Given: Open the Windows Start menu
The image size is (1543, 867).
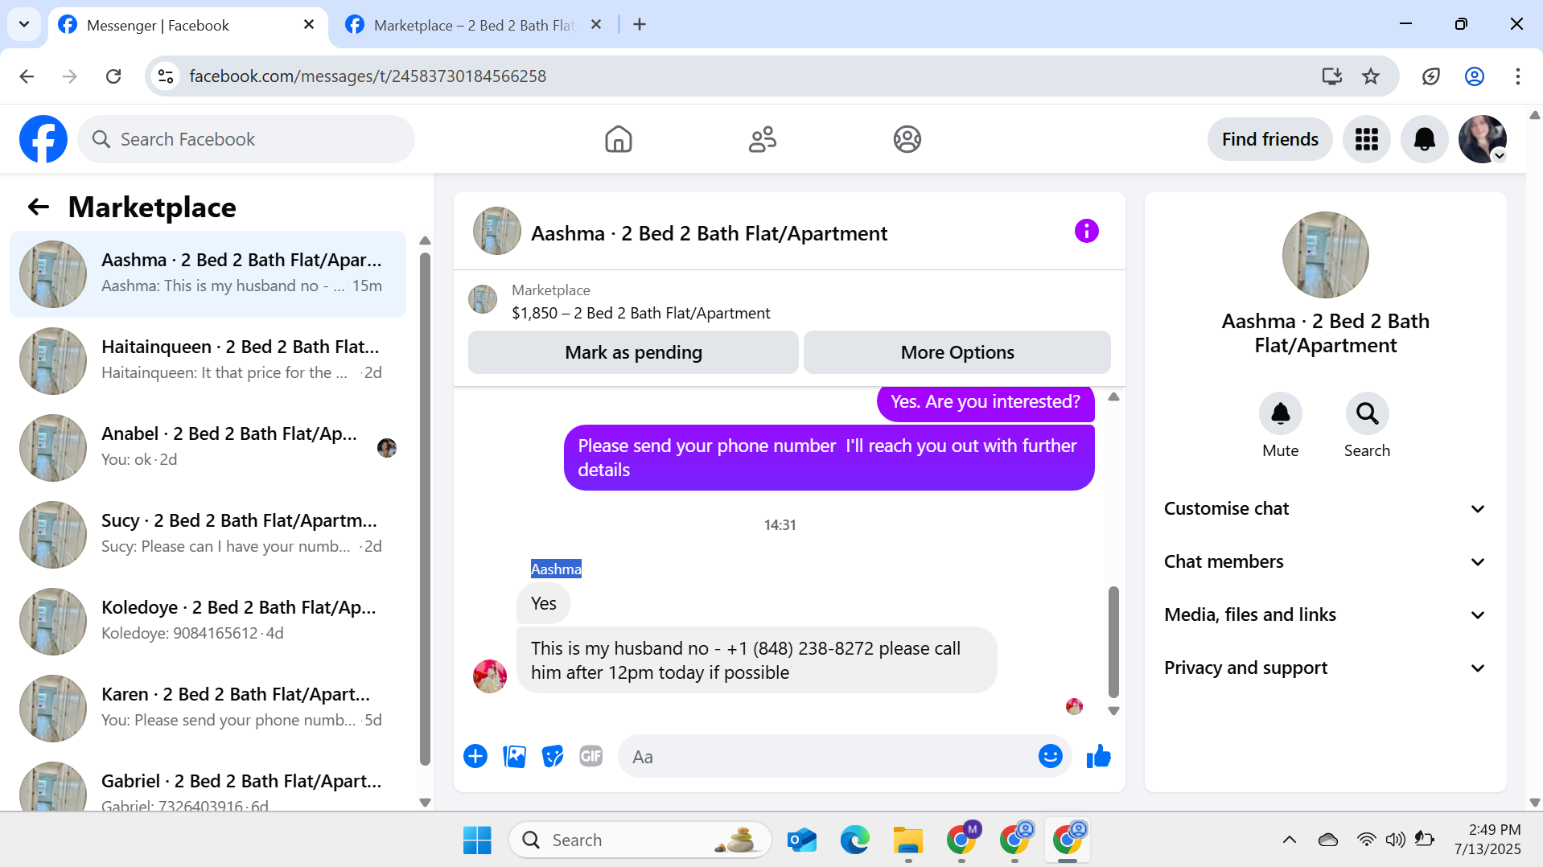Looking at the screenshot, I should click(x=477, y=840).
